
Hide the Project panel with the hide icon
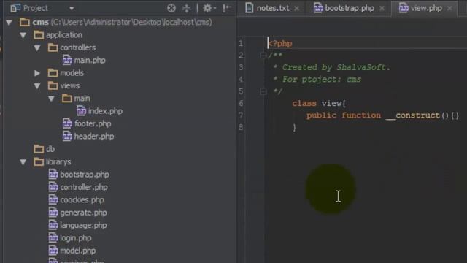coord(226,8)
